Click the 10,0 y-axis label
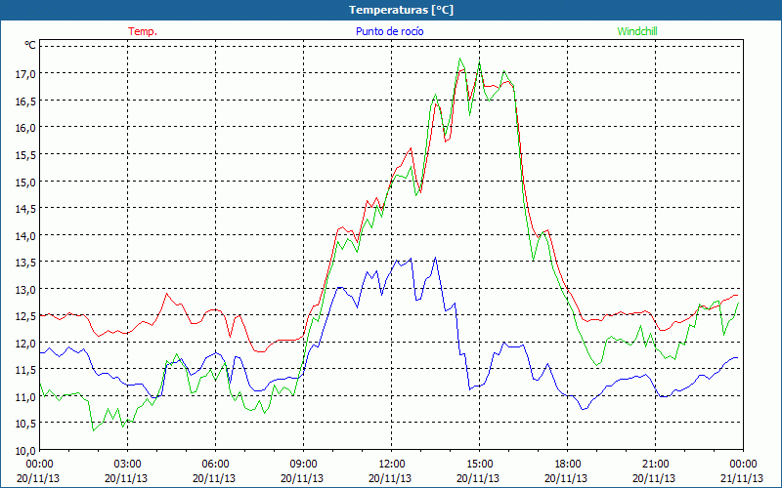Image resolution: width=782 pixels, height=488 pixels. coord(26,450)
